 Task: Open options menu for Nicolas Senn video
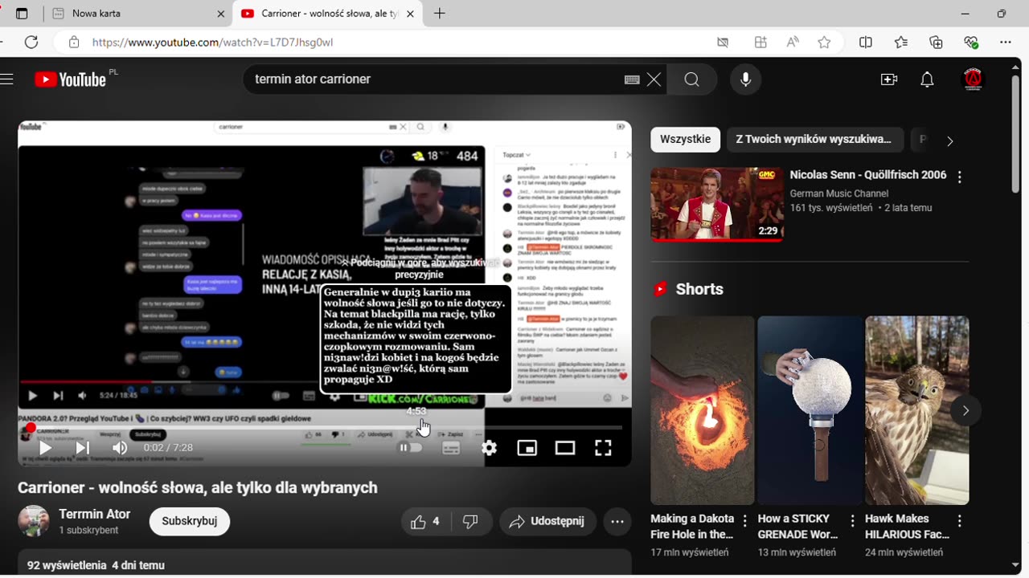tap(959, 177)
